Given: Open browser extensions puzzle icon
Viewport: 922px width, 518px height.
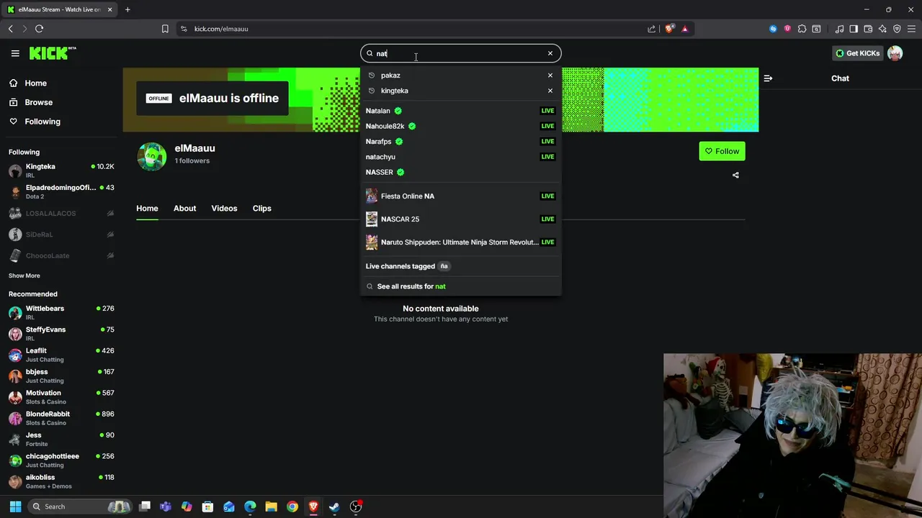Looking at the screenshot, I should pyautogui.click(x=802, y=29).
